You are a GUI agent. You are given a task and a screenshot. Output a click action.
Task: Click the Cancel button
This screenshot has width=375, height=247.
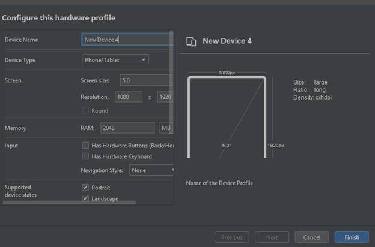click(312, 237)
